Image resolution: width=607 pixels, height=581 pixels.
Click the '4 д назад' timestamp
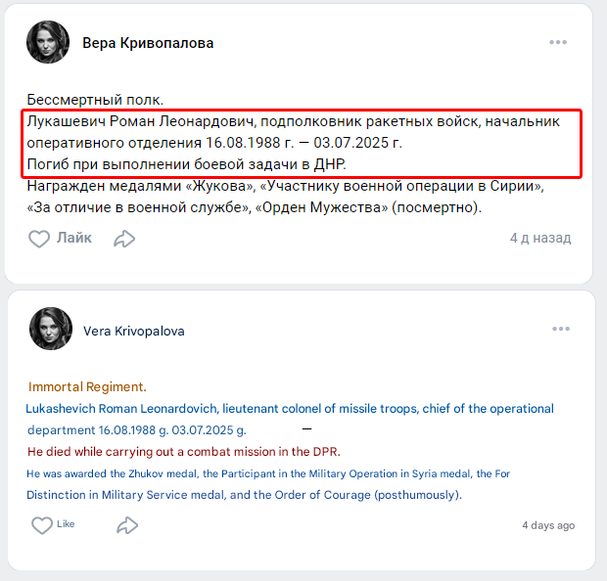539,238
